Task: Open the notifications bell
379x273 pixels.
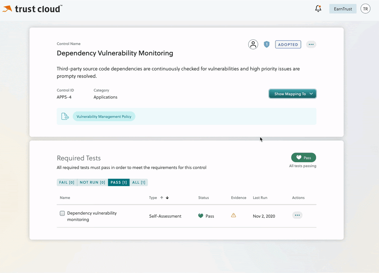Action: (x=318, y=9)
